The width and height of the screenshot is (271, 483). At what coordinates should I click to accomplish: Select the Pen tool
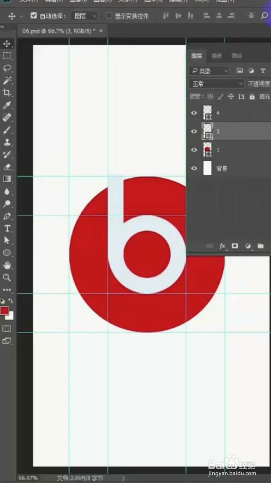coord(7,216)
